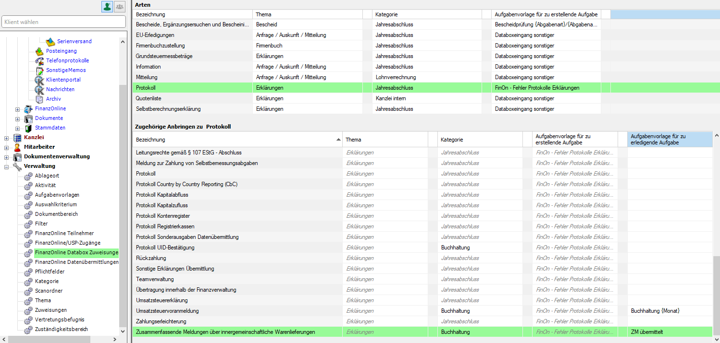720x343 pixels.
Task: Click into the Klient wählen field
Action: pos(63,22)
